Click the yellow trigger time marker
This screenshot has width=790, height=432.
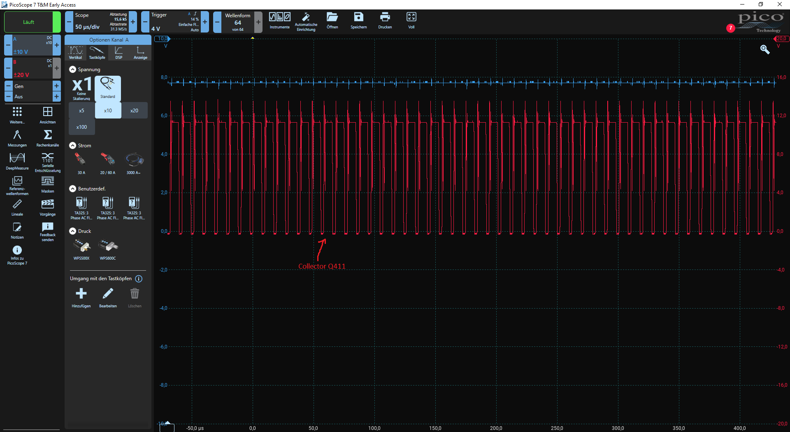coord(253,38)
